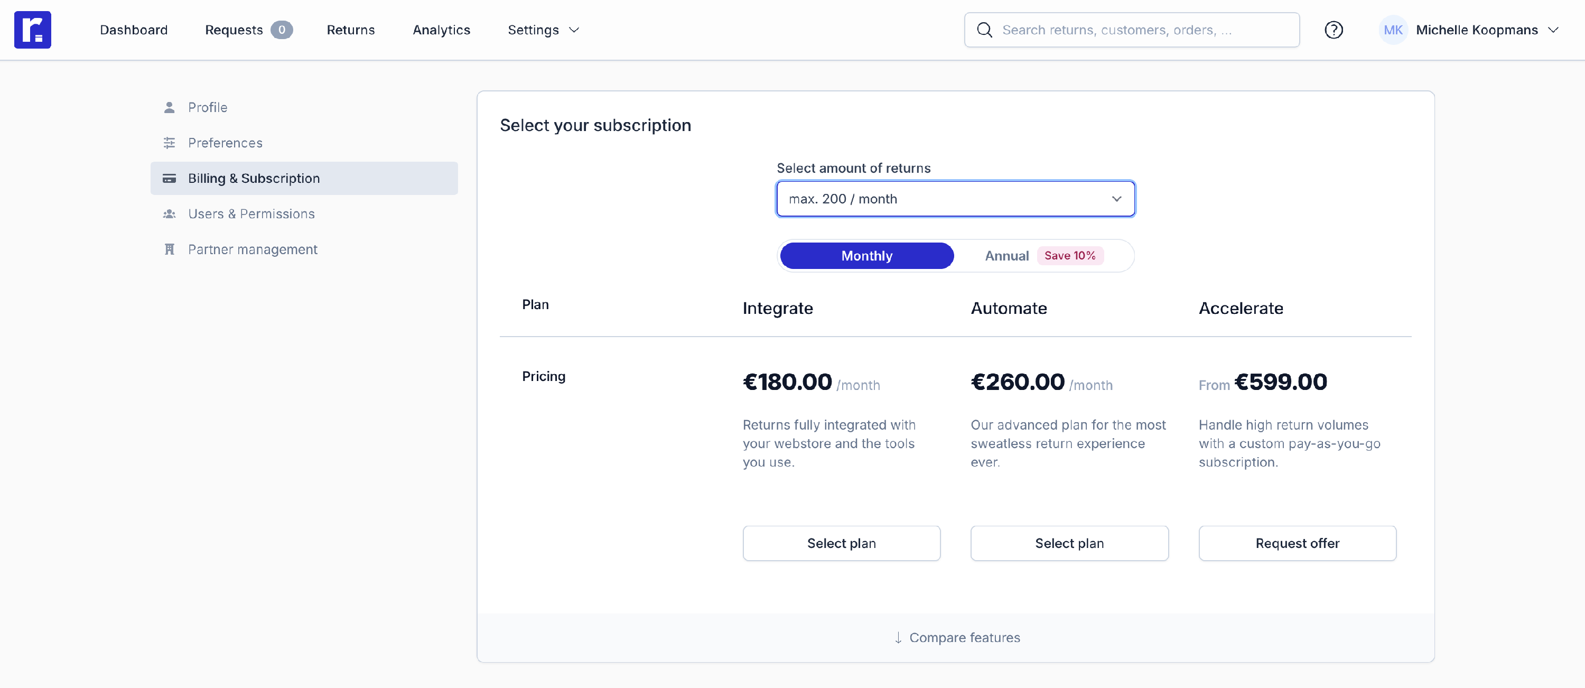The image size is (1585, 688).
Task: Expand Compare features section
Action: pos(956,638)
